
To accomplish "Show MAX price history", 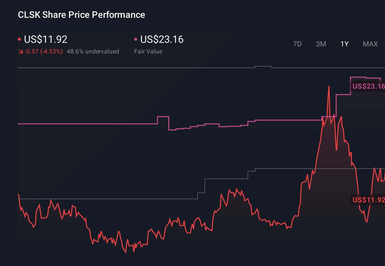I will 370,44.
